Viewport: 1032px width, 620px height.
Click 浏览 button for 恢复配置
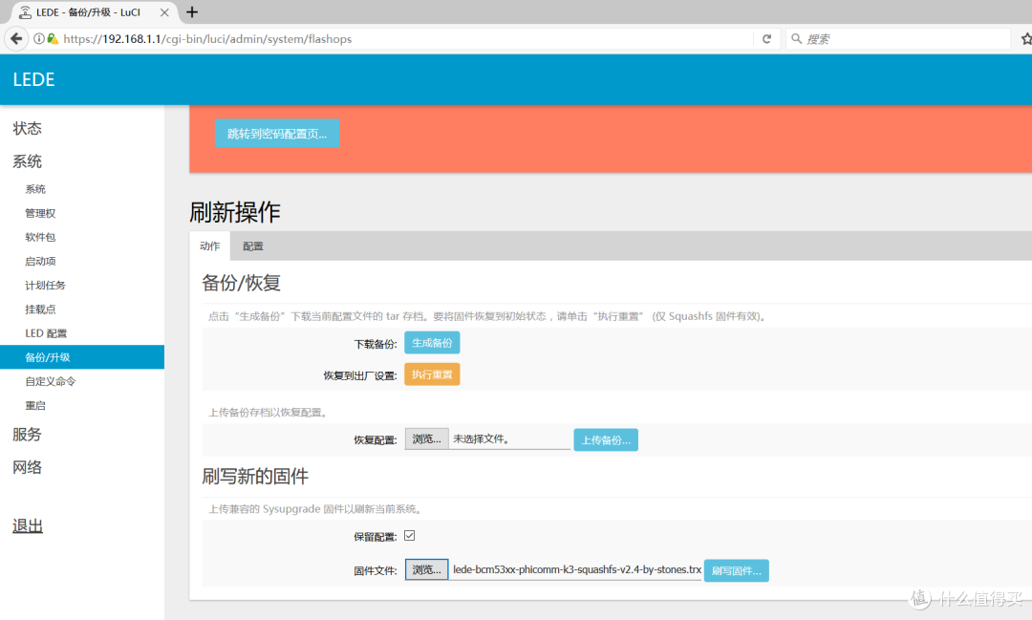(x=426, y=439)
